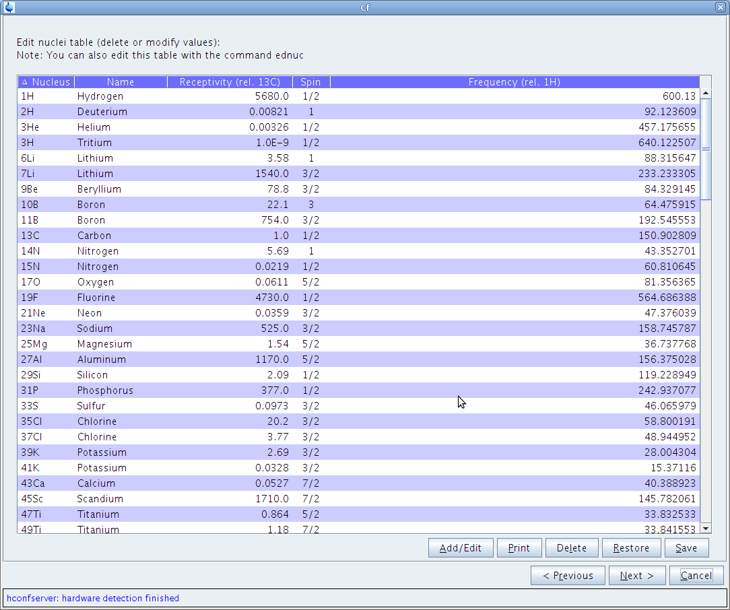Sort table by Nucleus column header
This screenshot has width=730, height=610.
click(x=46, y=82)
